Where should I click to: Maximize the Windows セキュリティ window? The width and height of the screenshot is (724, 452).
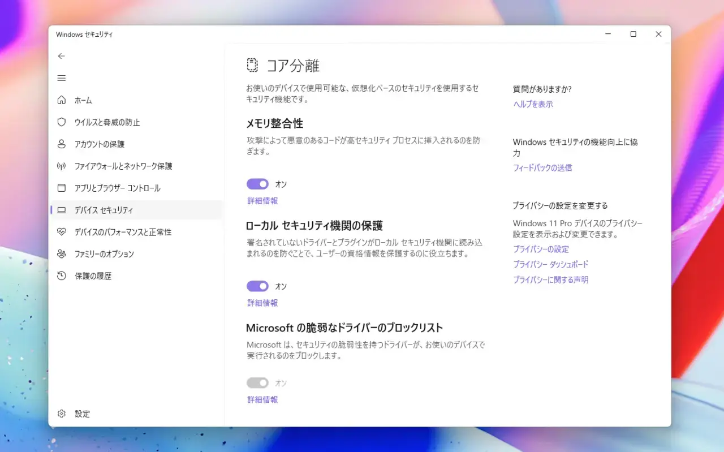click(633, 35)
